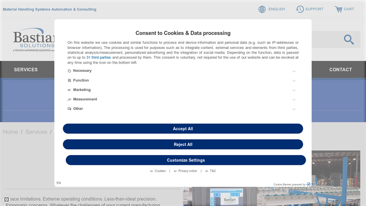Expand the Marketing section chevron

click(x=294, y=90)
